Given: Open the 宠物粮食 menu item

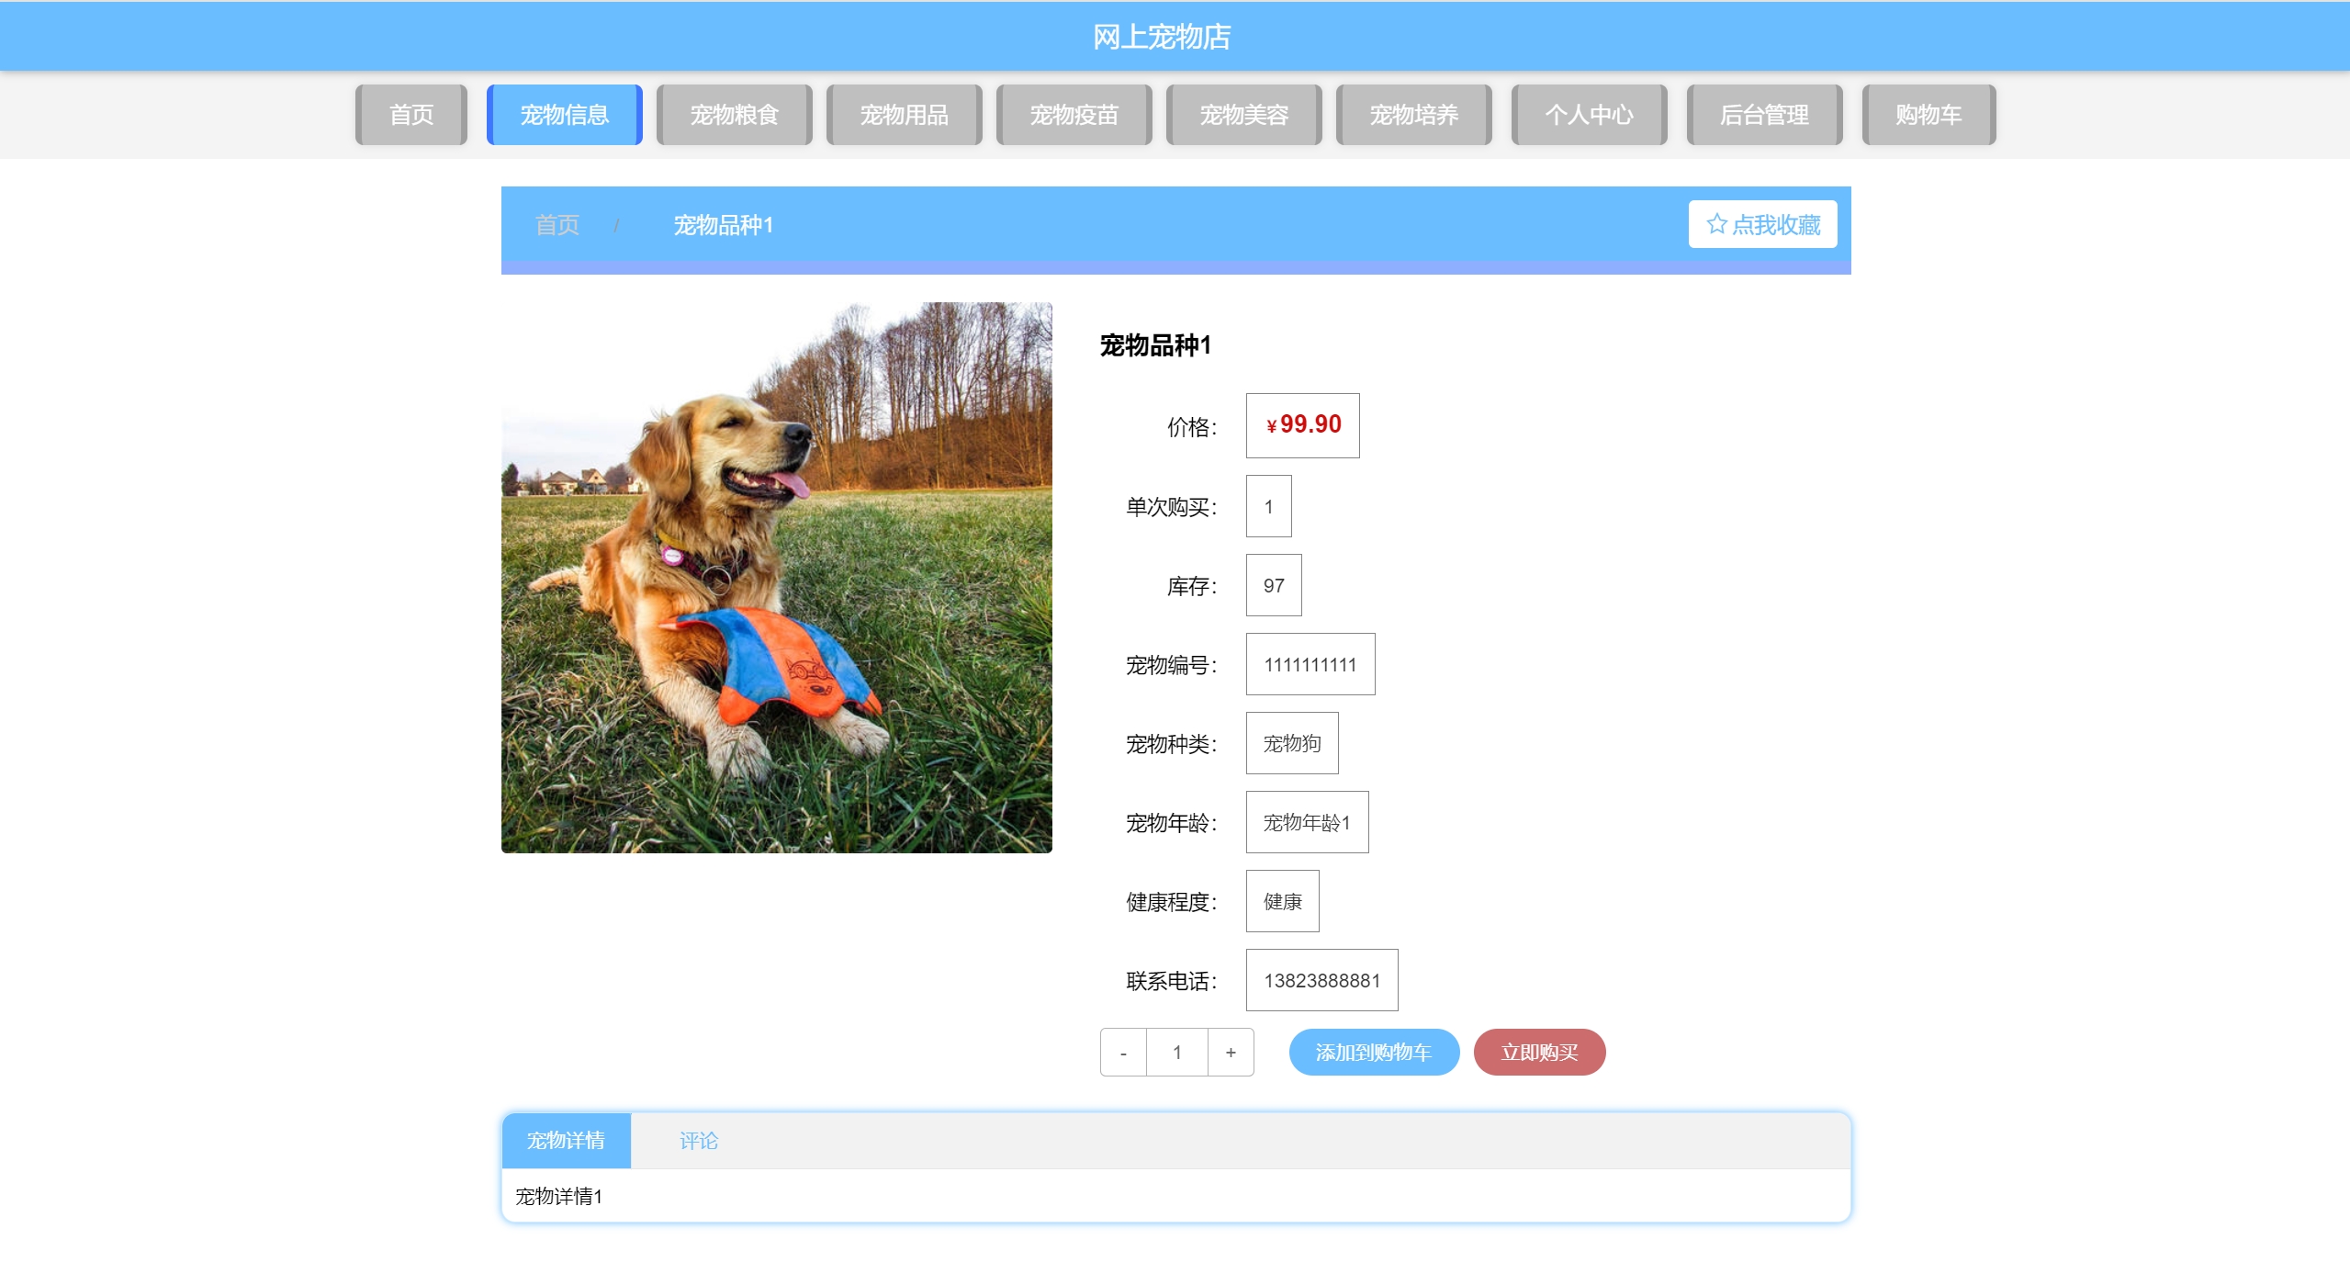Looking at the screenshot, I should pyautogui.click(x=734, y=115).
